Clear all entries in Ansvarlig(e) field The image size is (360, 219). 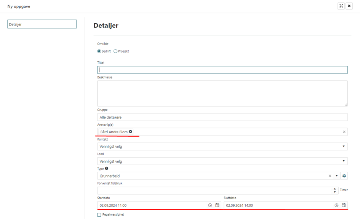(x=344, y=132)
